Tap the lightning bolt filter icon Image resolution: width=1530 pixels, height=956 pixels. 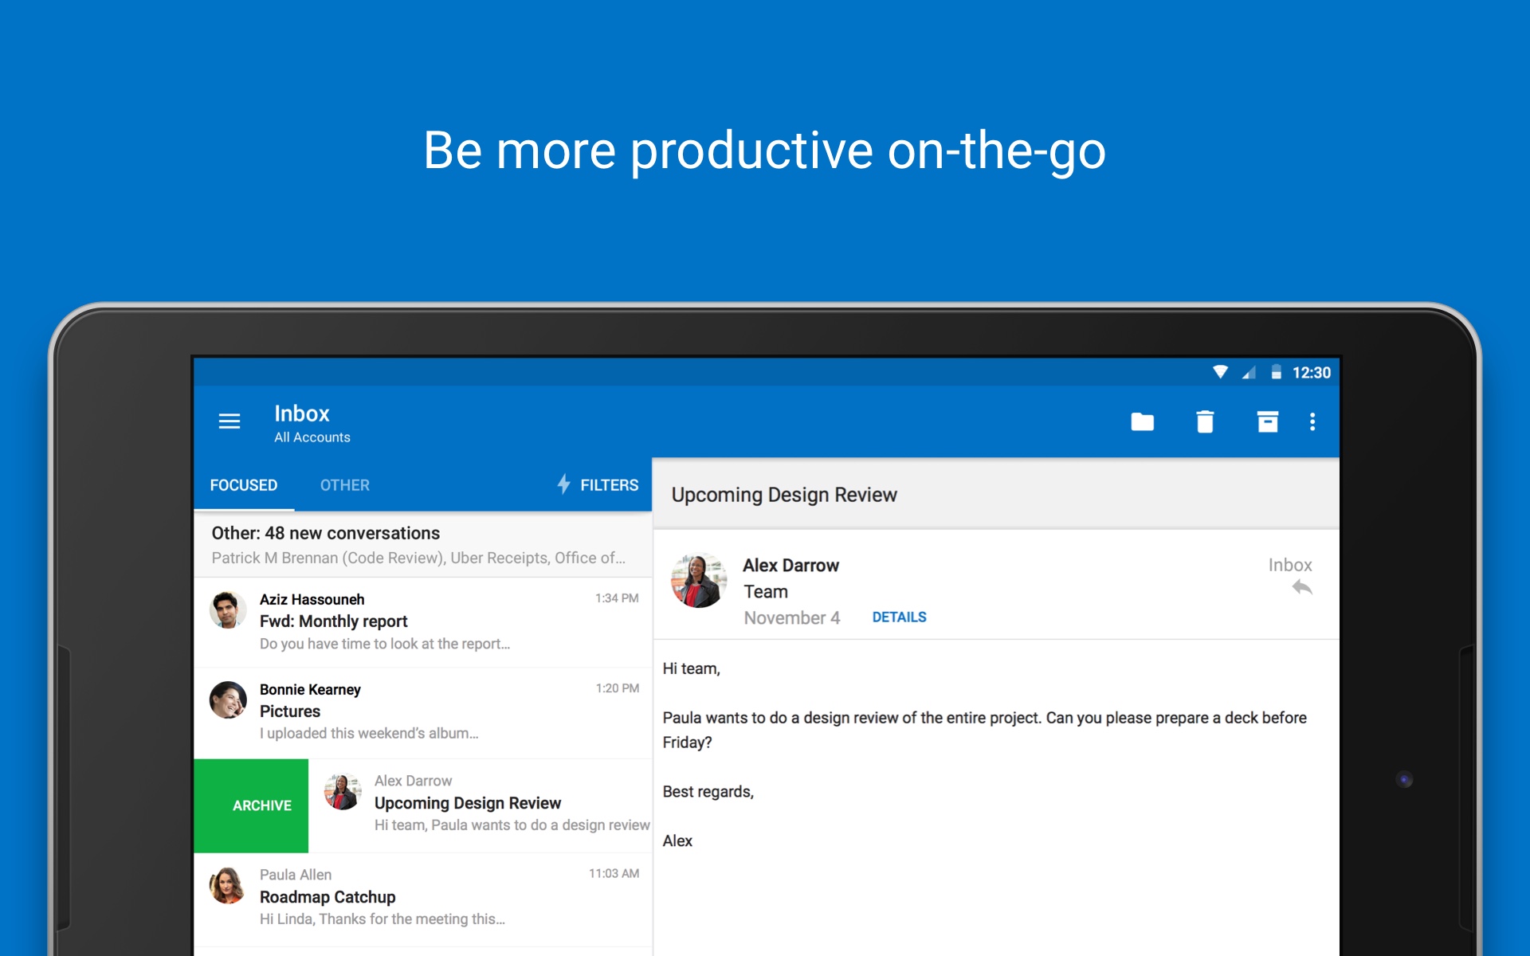563,484
